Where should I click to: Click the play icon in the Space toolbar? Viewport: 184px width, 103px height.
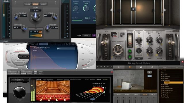(x=119, y=67)
